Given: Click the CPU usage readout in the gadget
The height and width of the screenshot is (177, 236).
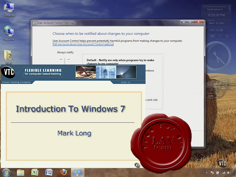Looking at the screenshot, I should [x=216, y=30].
